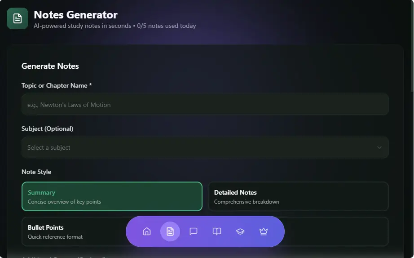Open the Home icon in floating nav bar

(147, 231)
